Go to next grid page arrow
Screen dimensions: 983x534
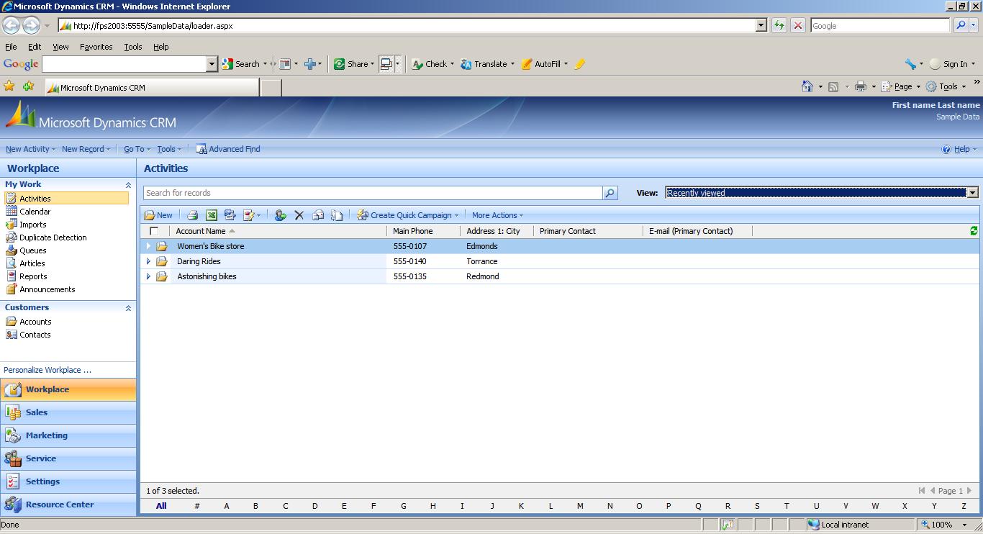coord(969,491)
